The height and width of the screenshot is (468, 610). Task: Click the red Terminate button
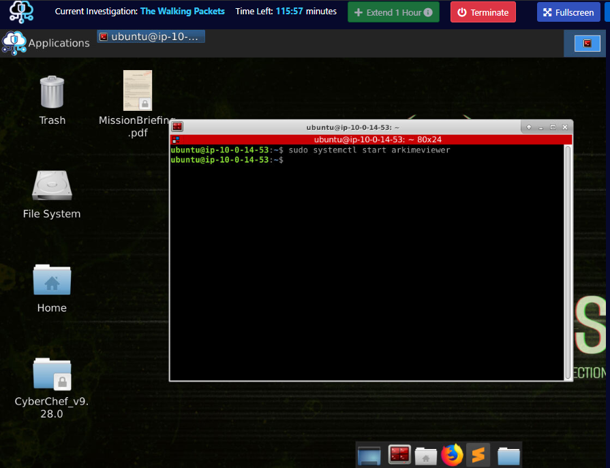483,12
